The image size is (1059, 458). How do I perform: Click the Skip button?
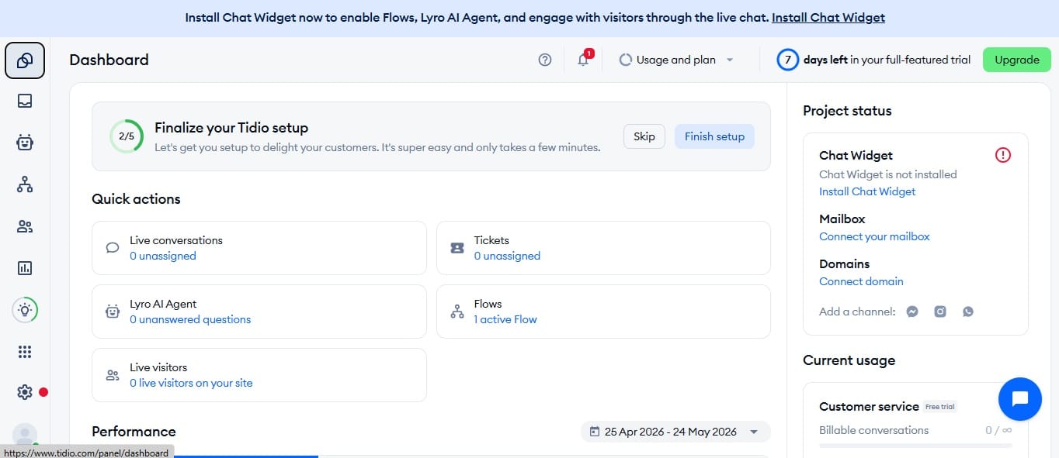click(x=644, y=136)
